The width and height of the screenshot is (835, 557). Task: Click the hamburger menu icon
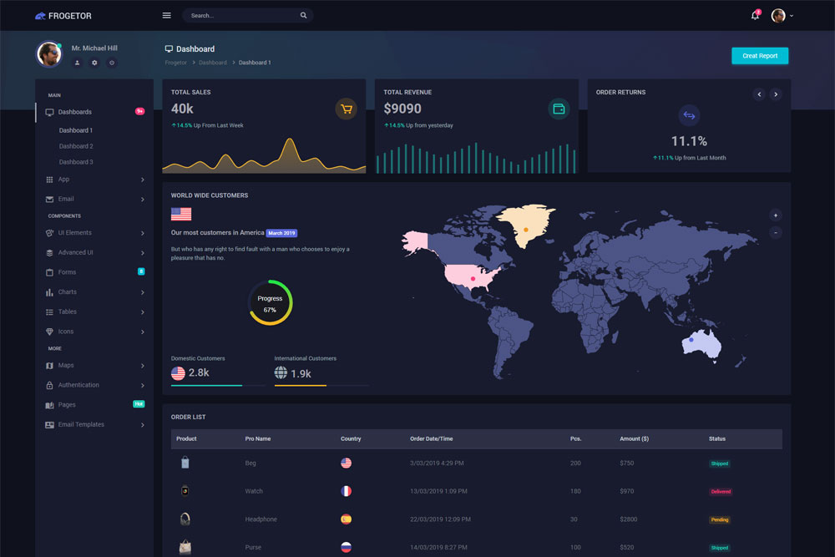[x=166, y=15]
